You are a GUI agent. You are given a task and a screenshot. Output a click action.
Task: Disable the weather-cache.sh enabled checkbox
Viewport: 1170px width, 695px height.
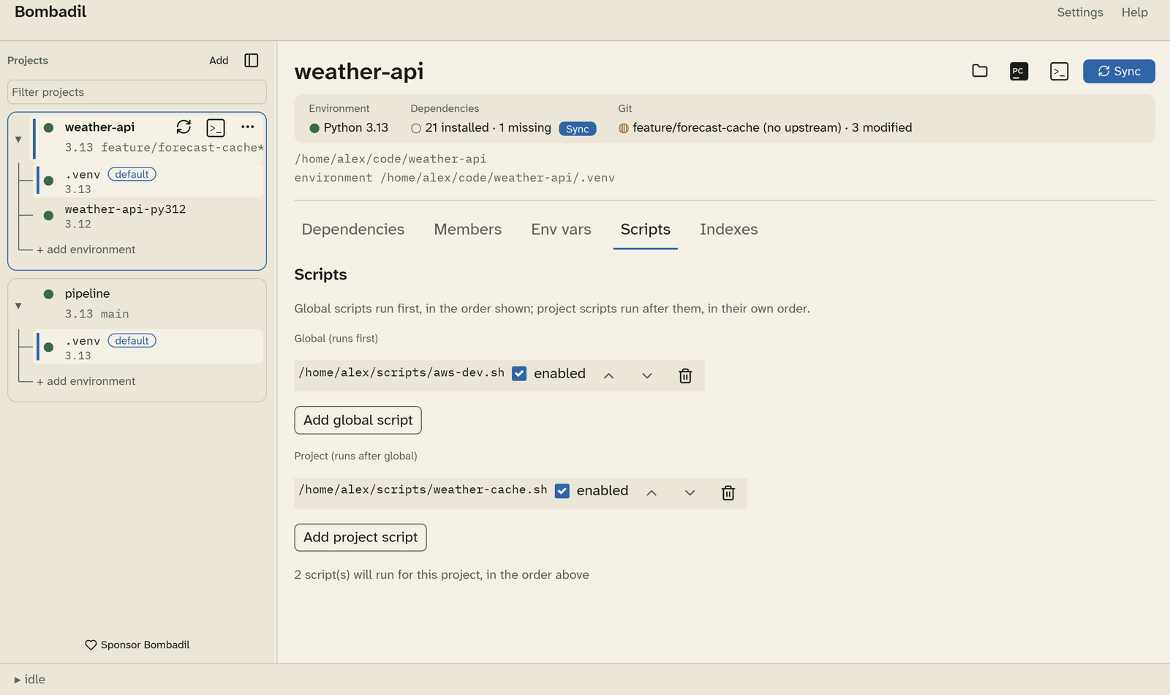click(562, 491)
